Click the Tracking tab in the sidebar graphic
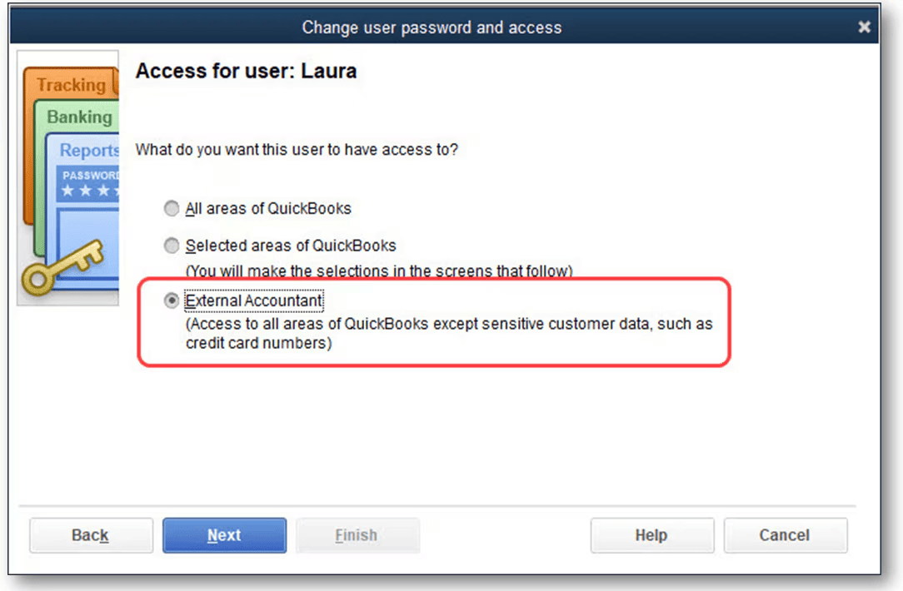 click(71, 84)
